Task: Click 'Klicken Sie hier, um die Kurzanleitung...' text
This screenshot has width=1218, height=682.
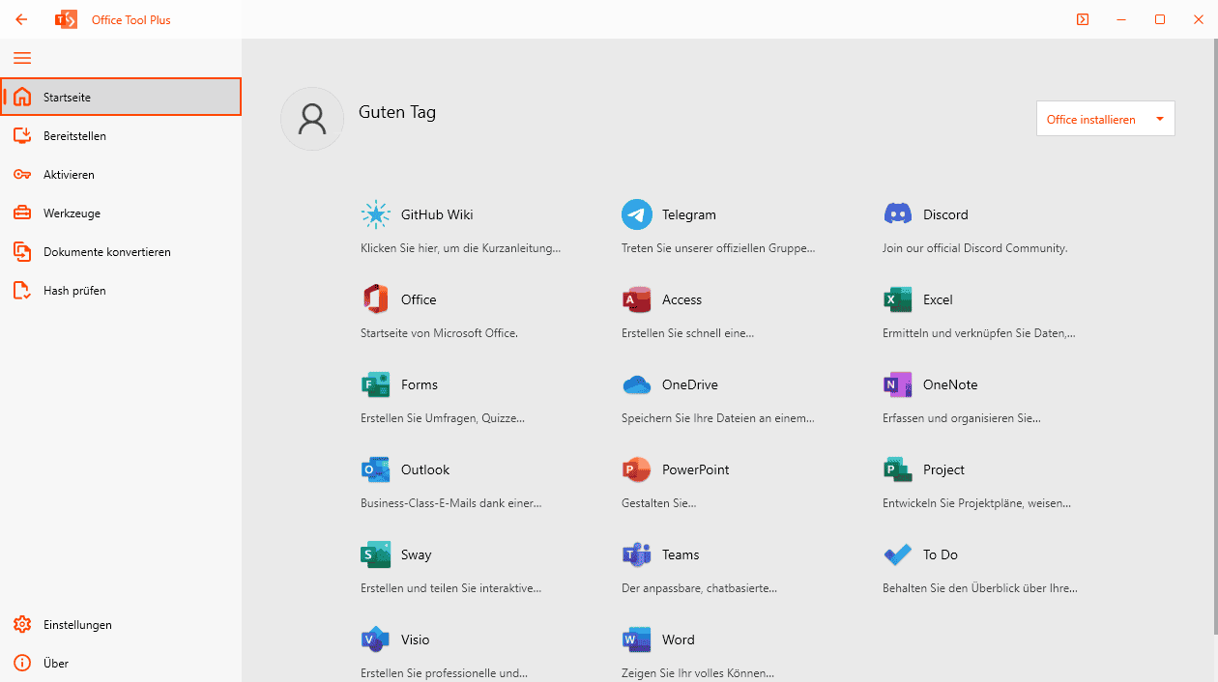Action: [460, 248]
